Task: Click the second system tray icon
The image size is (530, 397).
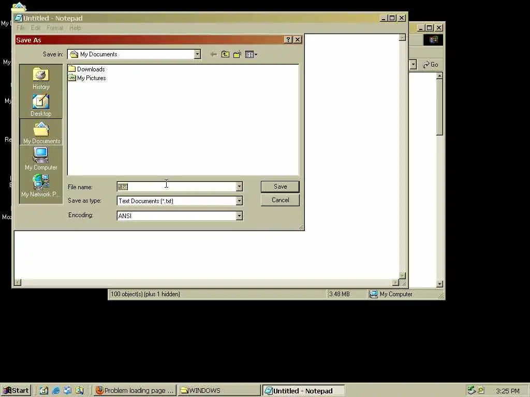Action: click(481, 390)
